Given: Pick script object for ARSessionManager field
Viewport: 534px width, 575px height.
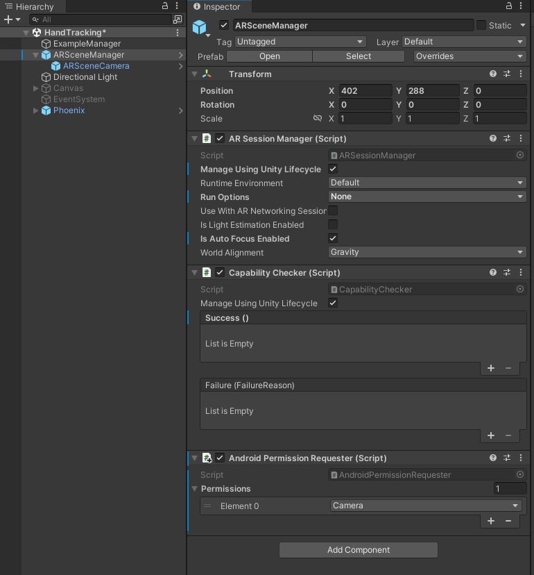Looking at the screenshot, I should click(x=520, y=155).
